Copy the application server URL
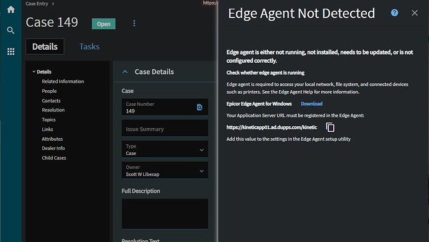Screen dimensions: 429x242 [330, 128]
